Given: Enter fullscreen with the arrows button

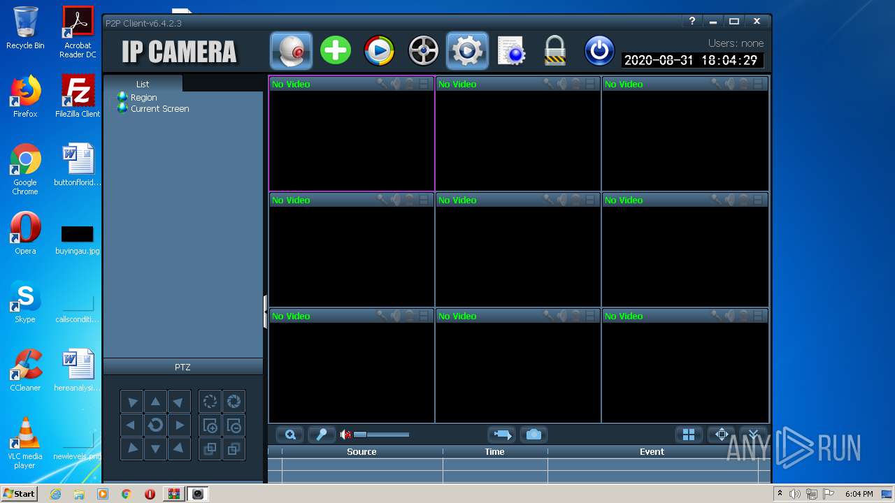Looking at the screenshot, I should point(722,435).
